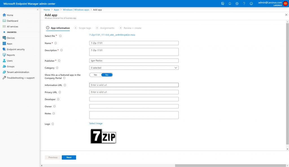Click Select image link

pyautogui.click(x=96, y=123)
